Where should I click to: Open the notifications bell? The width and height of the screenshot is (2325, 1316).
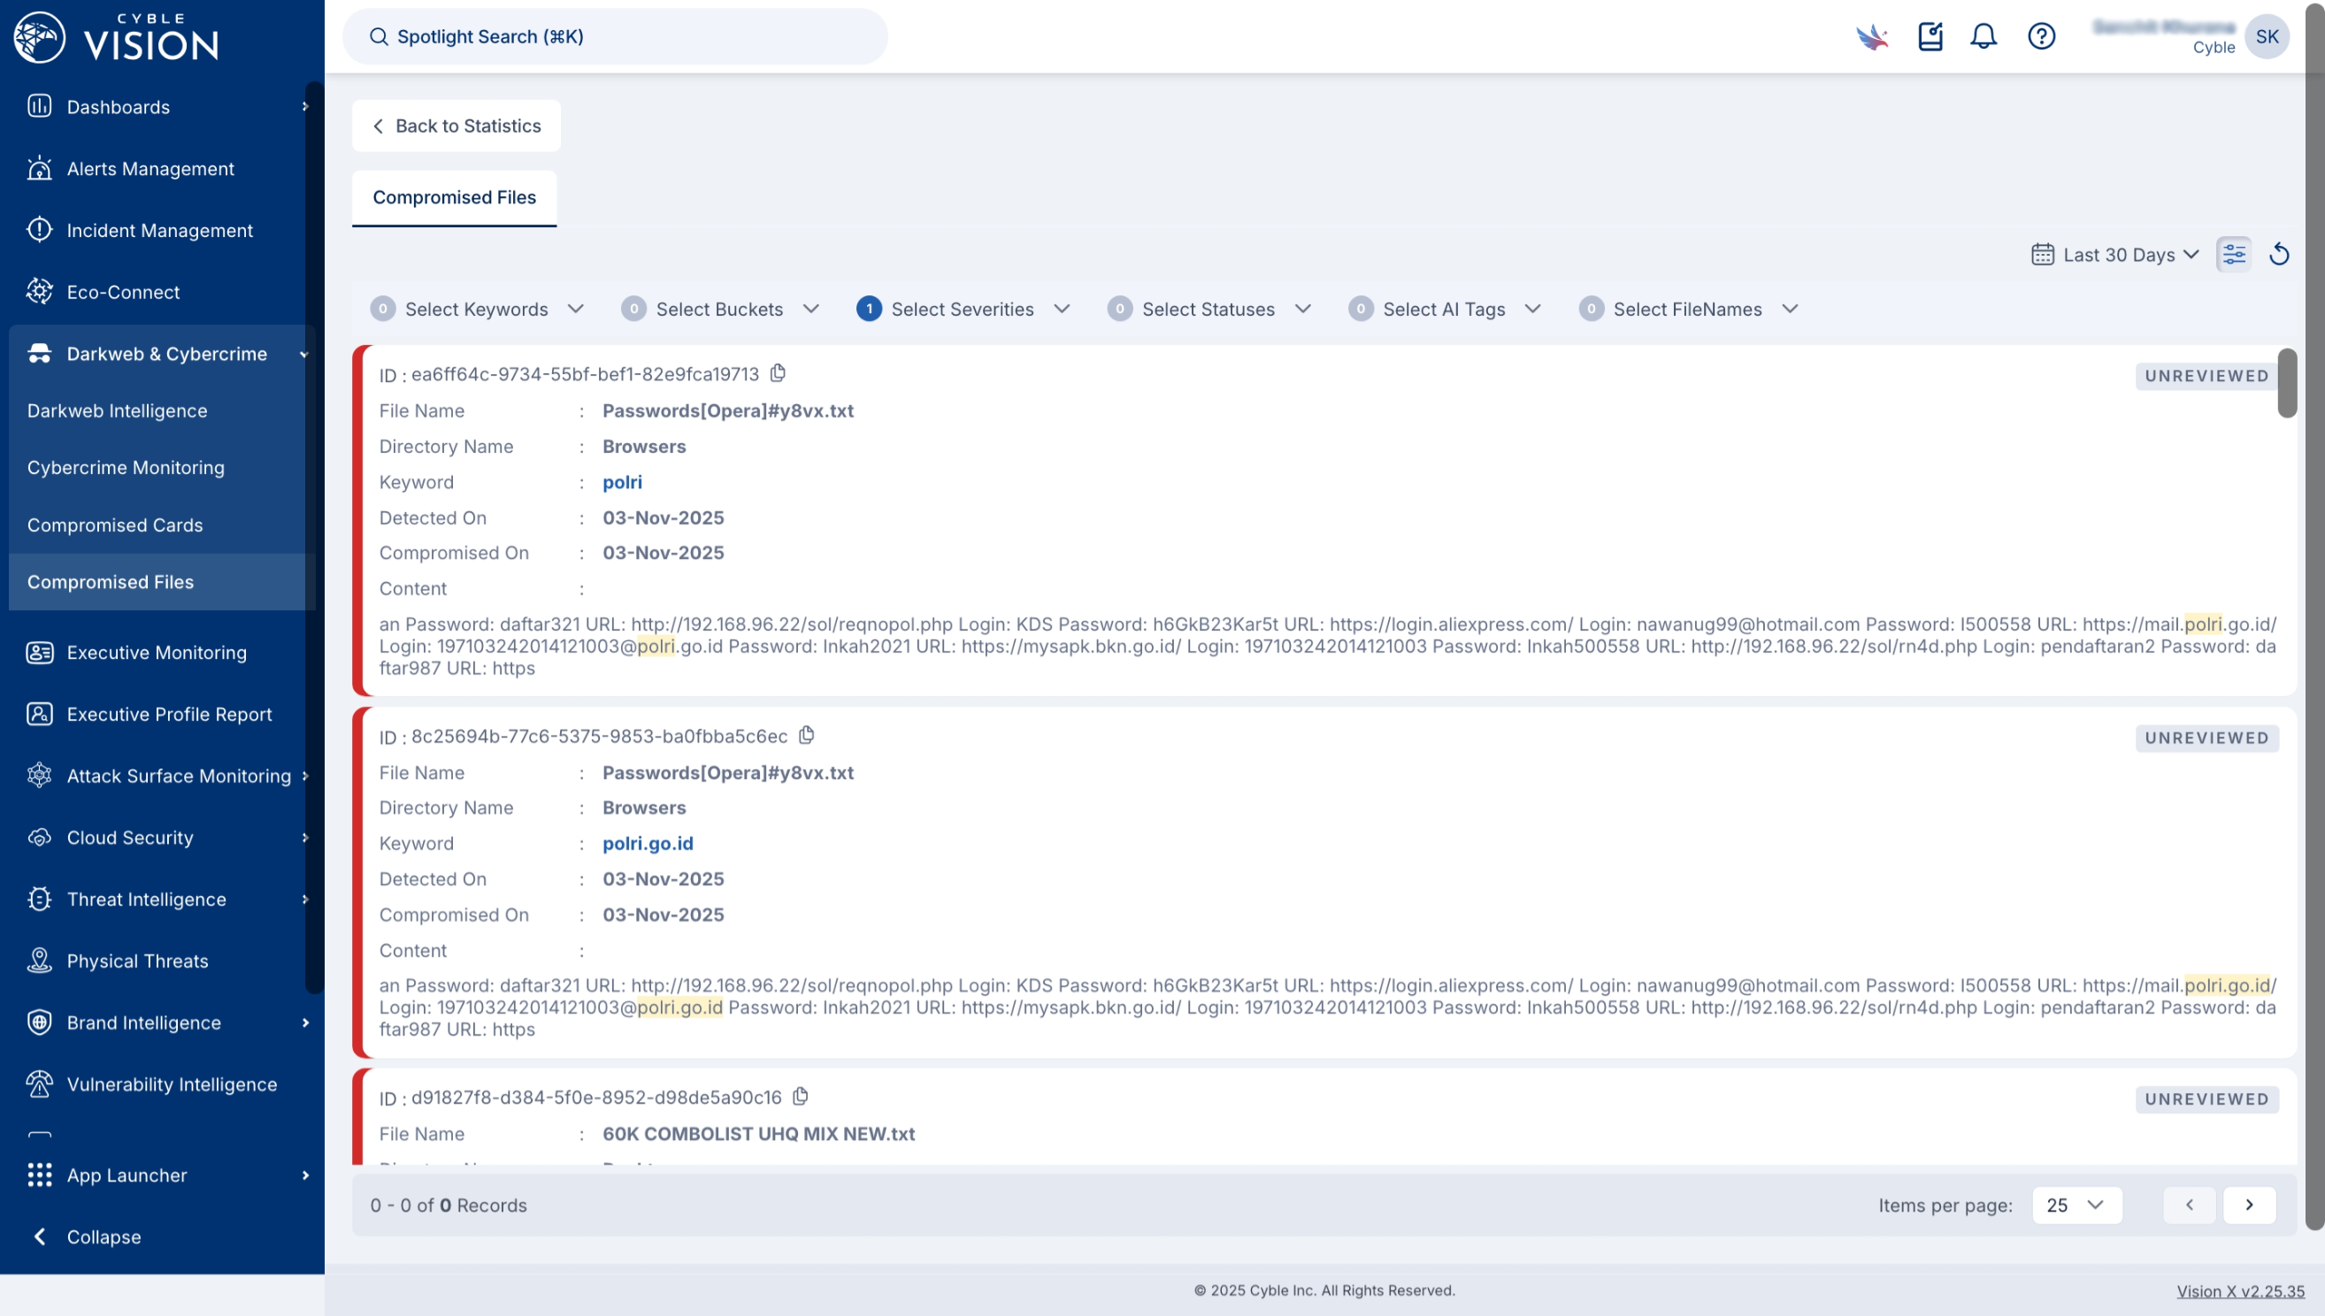[1984, 36]
